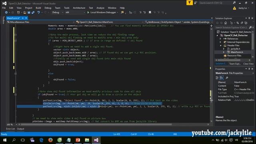
Task: Collapse the 'if (objFound == true)' code block
Action: (x=16, y=94)
